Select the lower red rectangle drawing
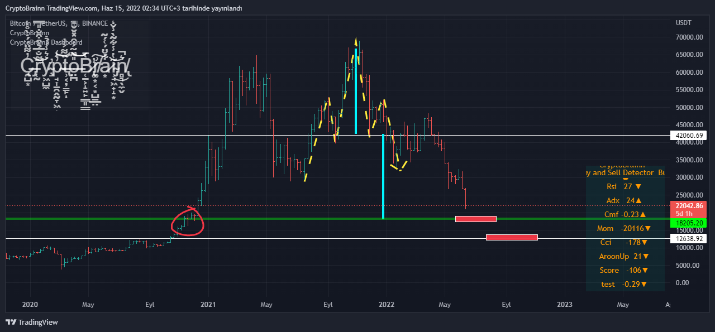This screenshot has height=332, width=715. tap(512, 238)
